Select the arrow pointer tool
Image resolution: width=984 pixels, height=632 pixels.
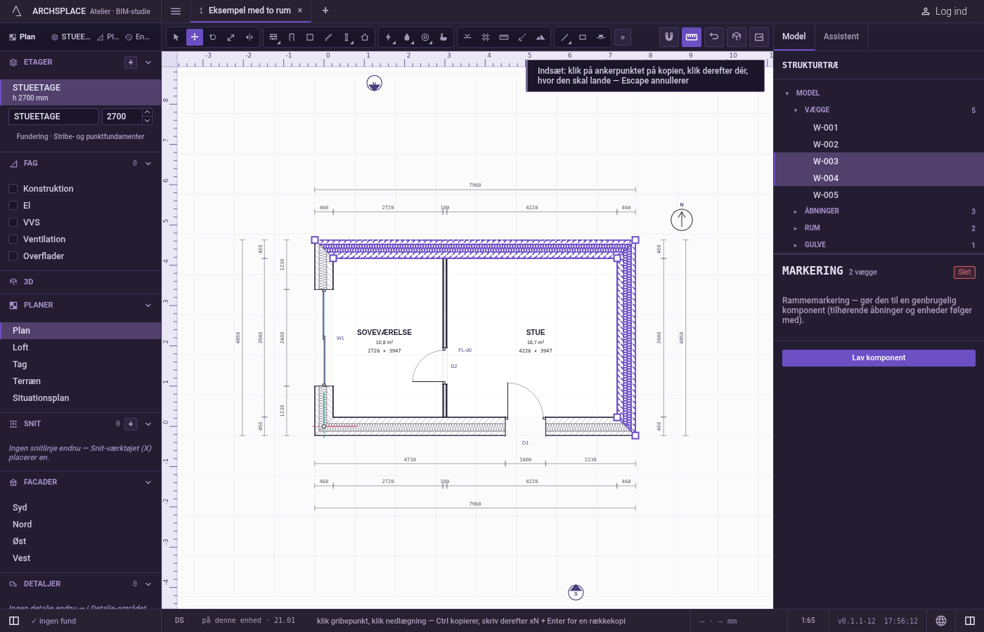pos(176,37)
